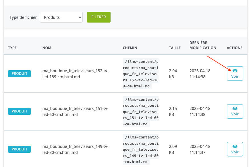Image resolution: width=250 pixels, height=167 pixels.
Task: Click the Type de fichier label
Action: 23,17
